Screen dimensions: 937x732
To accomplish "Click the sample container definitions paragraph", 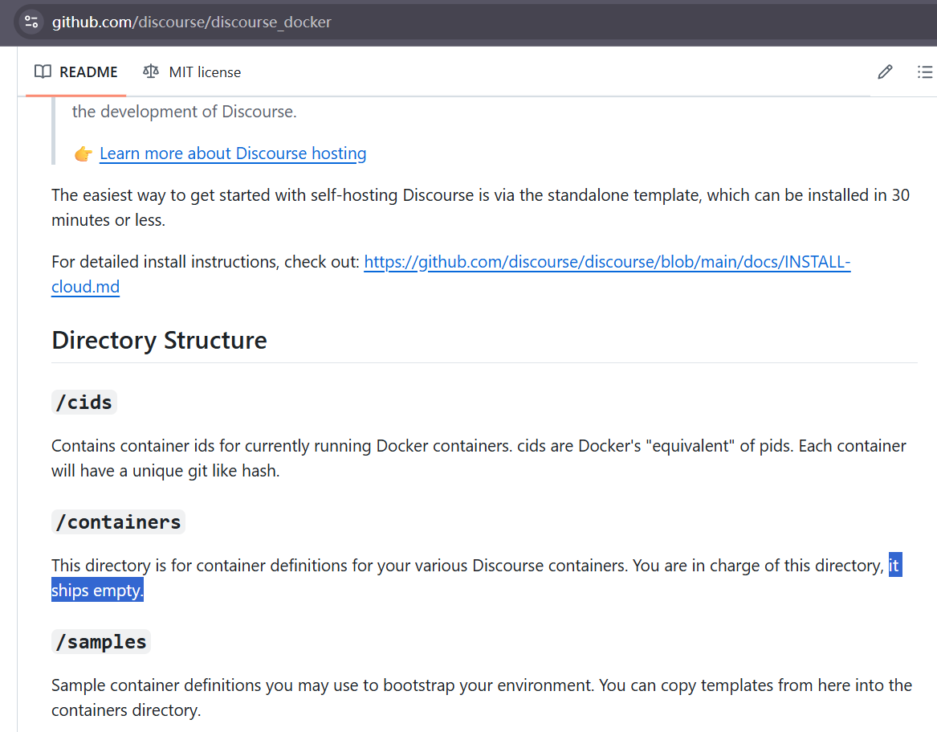I will (482, 697).
